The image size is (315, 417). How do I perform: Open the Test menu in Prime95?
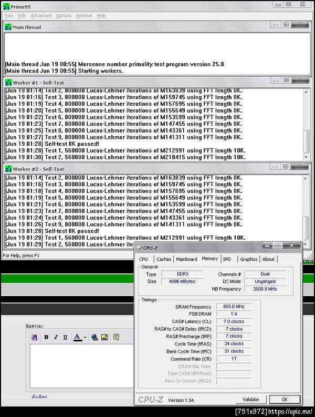[x=9, y=16]
